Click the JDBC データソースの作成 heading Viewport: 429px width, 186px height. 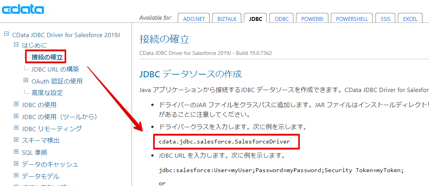coord(190,74)
